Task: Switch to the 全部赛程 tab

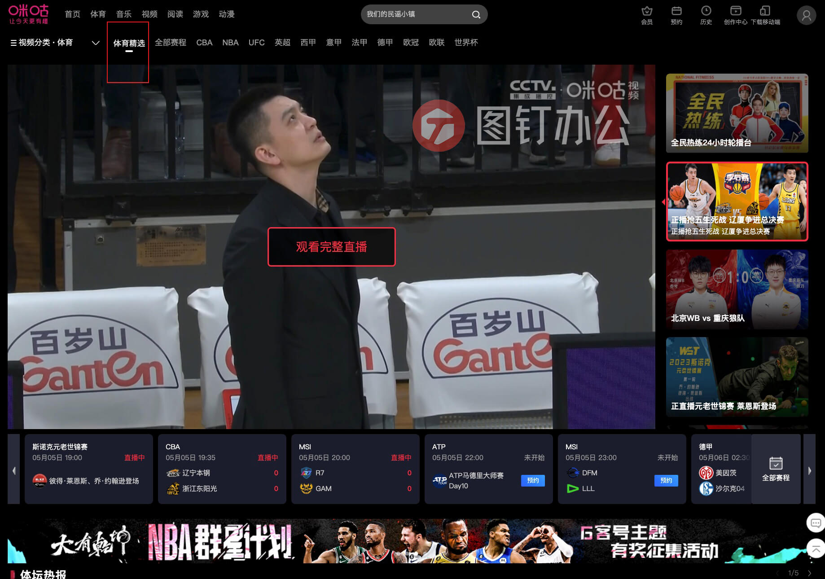Action: 171,43
